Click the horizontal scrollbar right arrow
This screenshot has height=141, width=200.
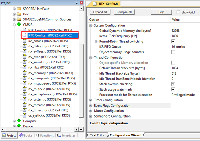coord(76,129)
